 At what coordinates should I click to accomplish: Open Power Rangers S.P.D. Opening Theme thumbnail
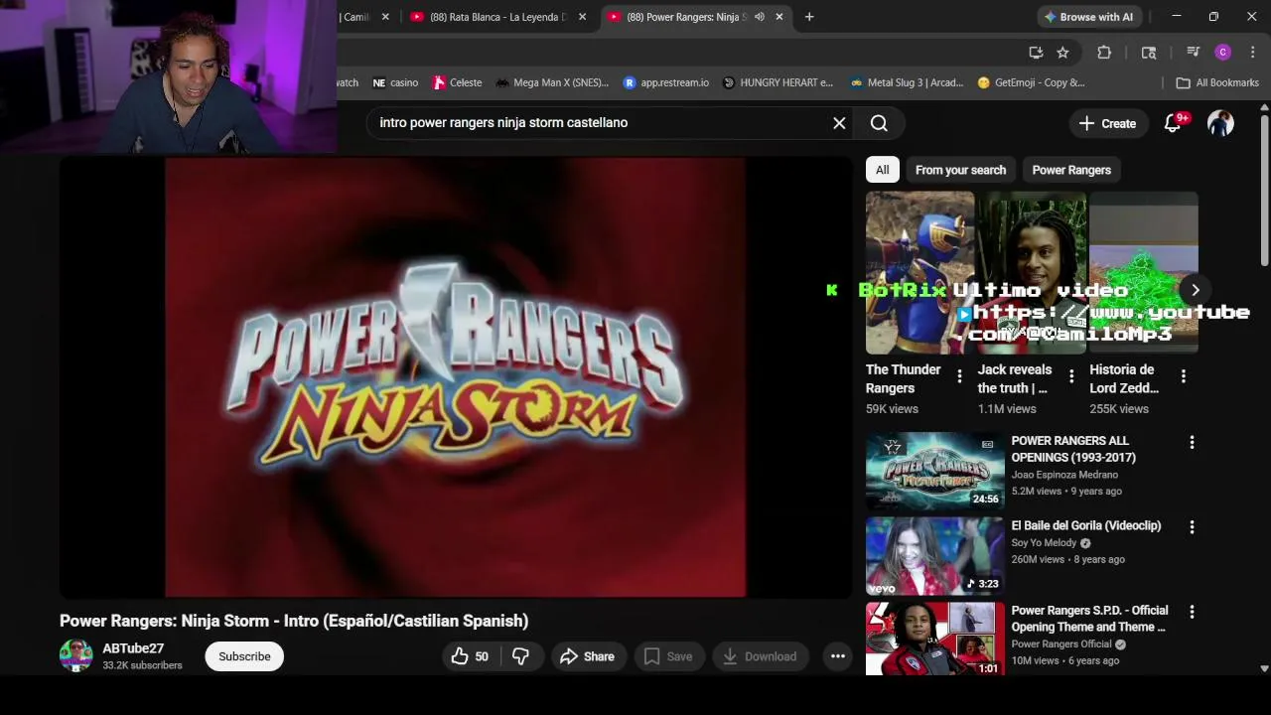click(935, 639)
